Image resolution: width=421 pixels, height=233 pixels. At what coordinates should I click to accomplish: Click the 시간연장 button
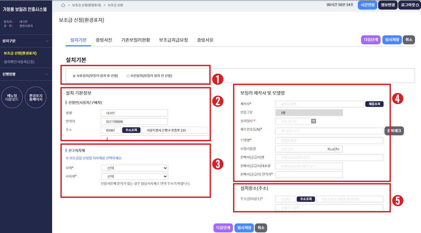(367, 5)
